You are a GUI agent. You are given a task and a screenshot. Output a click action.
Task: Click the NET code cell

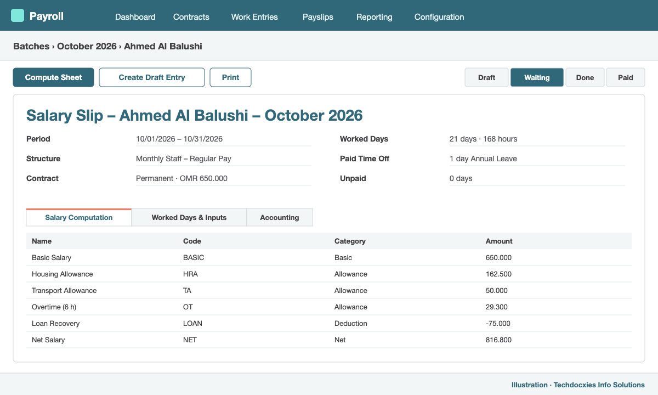tap(190, 340)
